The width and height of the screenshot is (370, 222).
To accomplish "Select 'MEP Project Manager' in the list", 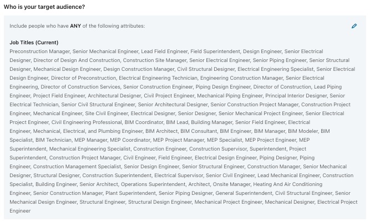I will 178,140.
